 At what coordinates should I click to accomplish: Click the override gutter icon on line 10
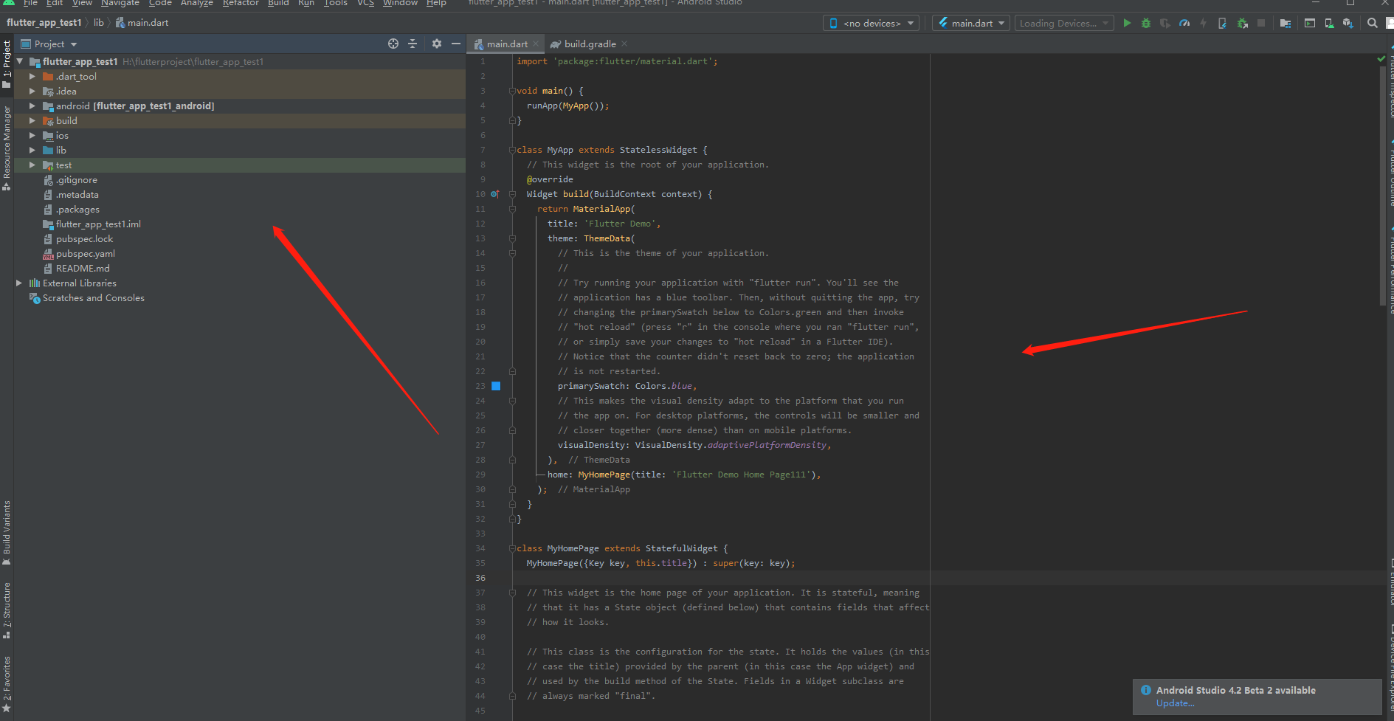(x=495, y=194)
